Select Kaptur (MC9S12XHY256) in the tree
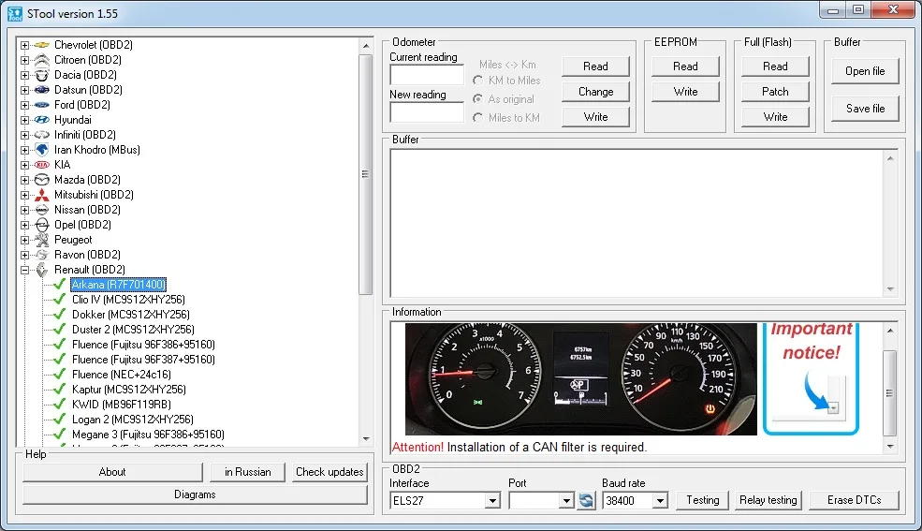 click(128, 390)
